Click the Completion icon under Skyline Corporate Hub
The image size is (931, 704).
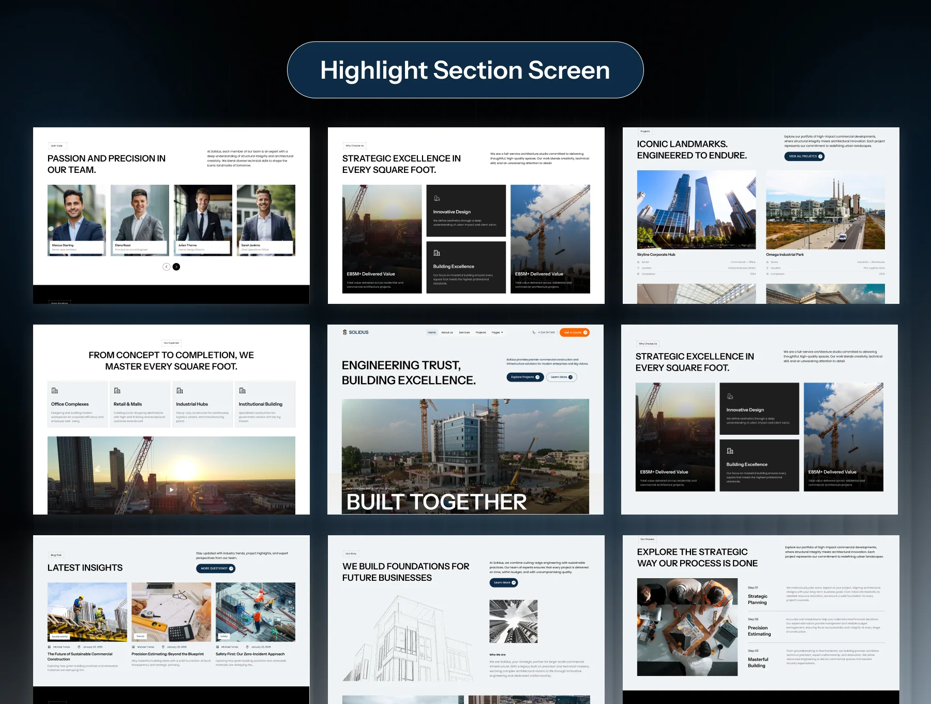tap(639, 274)
